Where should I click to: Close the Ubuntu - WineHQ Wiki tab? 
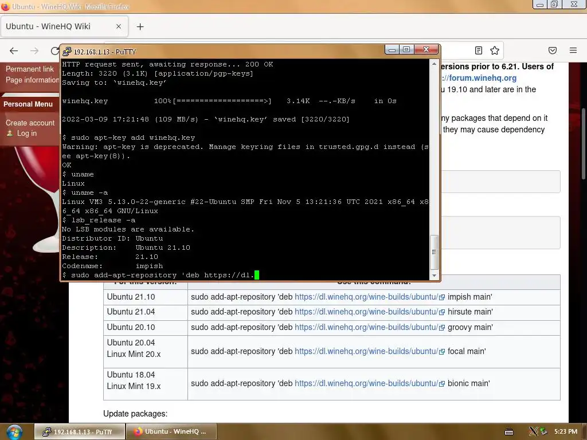(118, 26)
